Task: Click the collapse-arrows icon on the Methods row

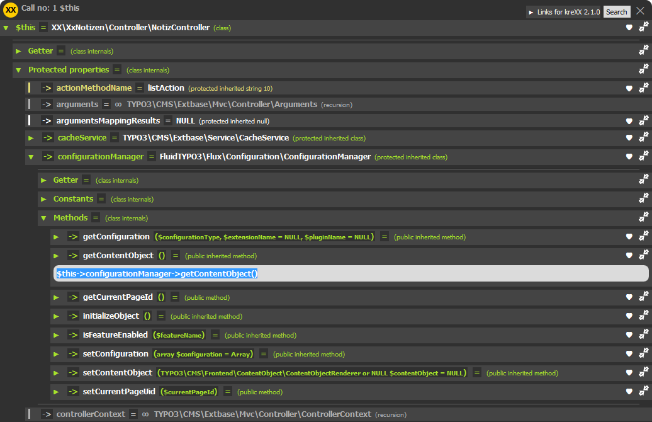Action: (x=643, y=217)
